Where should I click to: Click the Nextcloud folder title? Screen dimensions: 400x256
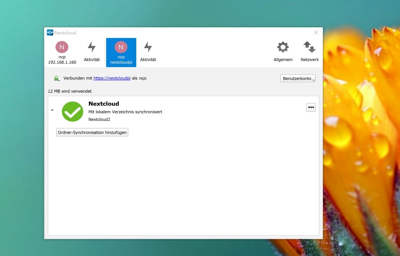coord(104,104)
